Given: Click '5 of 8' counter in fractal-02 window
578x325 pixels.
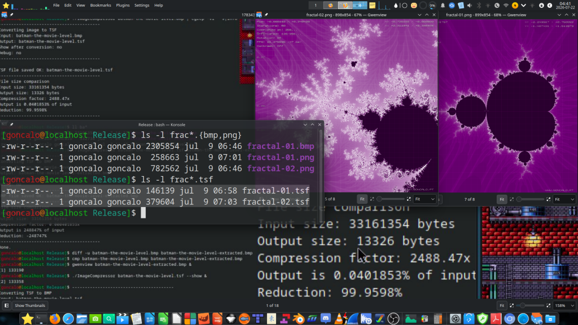Looking at the screenshot, I should (x=330, y=199).
